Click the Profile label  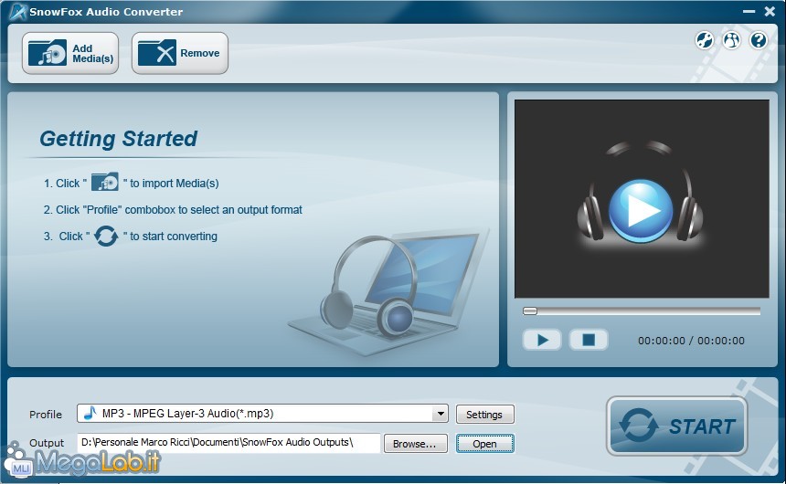[x=46, y=415]
